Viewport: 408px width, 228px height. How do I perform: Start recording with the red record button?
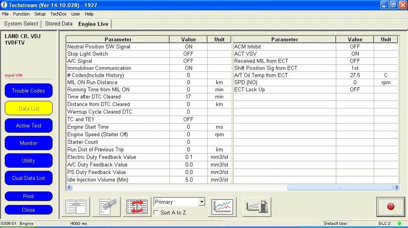[x=390, y=207]
